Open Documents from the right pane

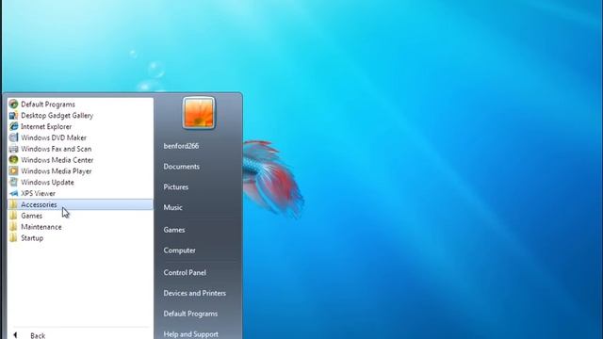[x=182, y=167]
